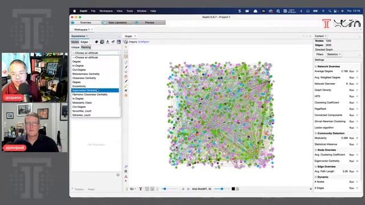Select the label size icon in Appearance
The width and height of the screenshot is (365, 205).
coord(113,42)
